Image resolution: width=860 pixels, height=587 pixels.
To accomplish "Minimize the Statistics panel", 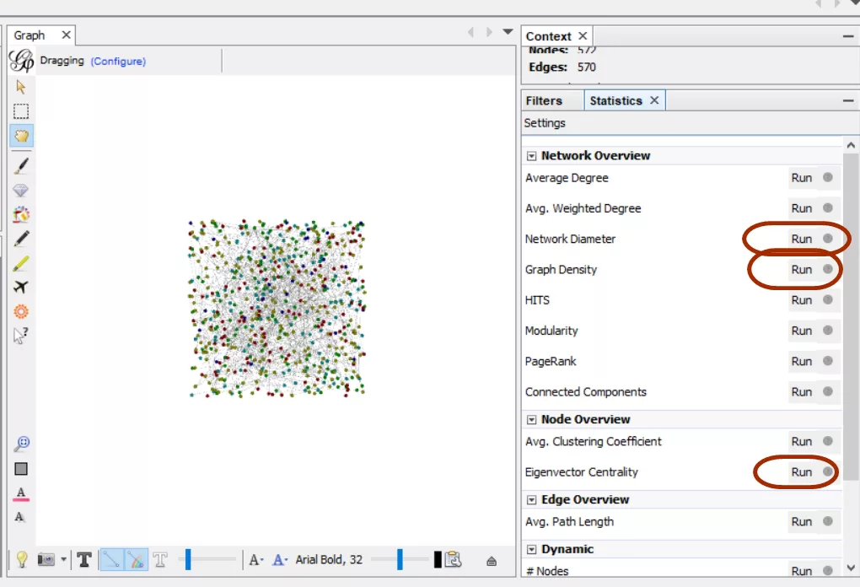I will [x=848, y=101].
